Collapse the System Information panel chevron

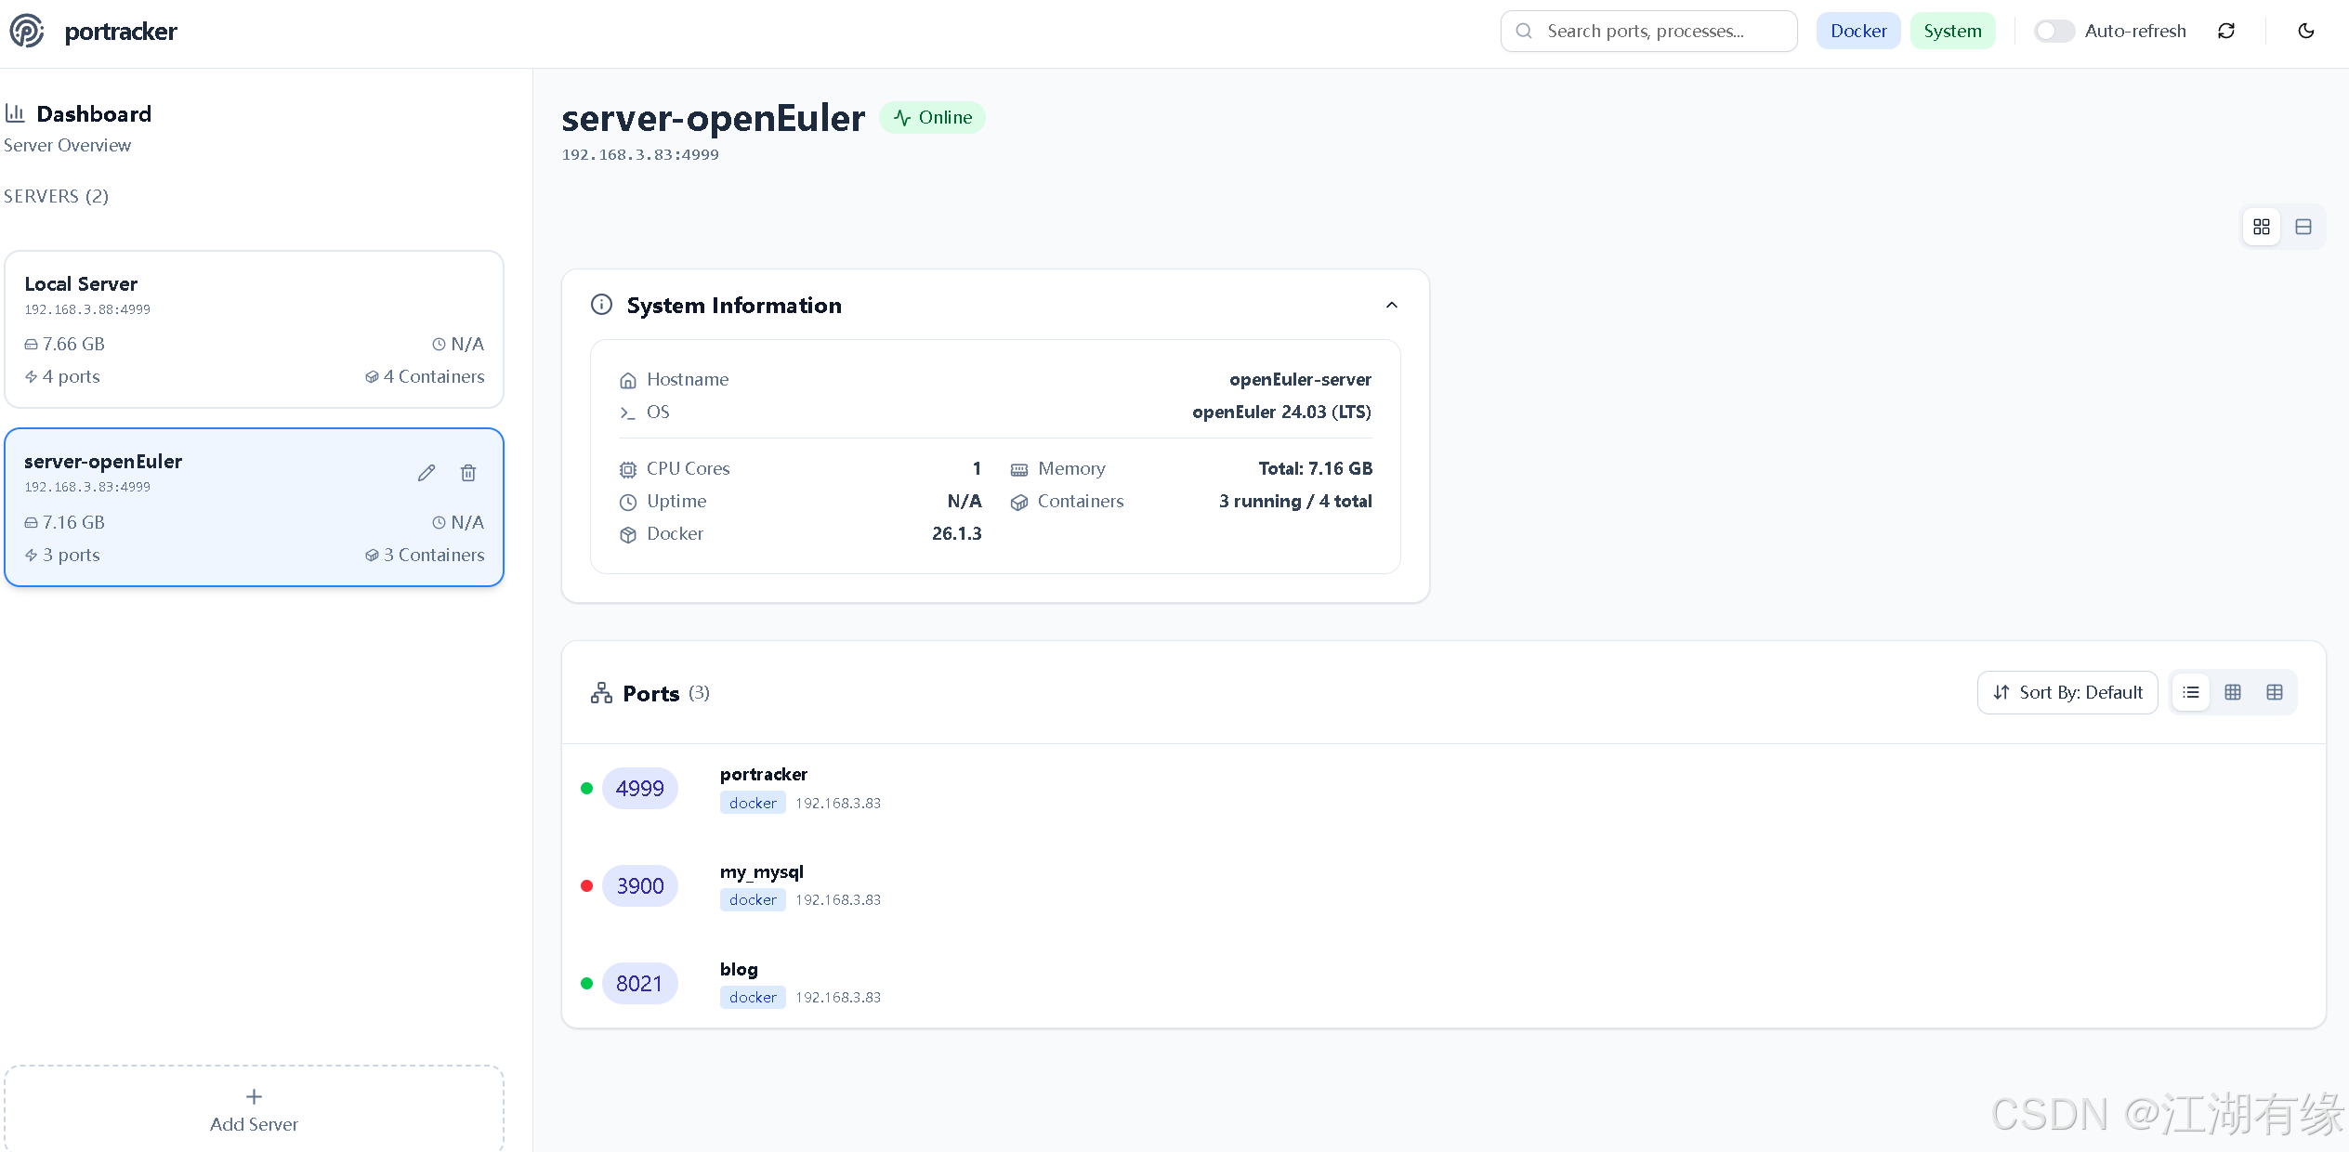(1392, 305)
